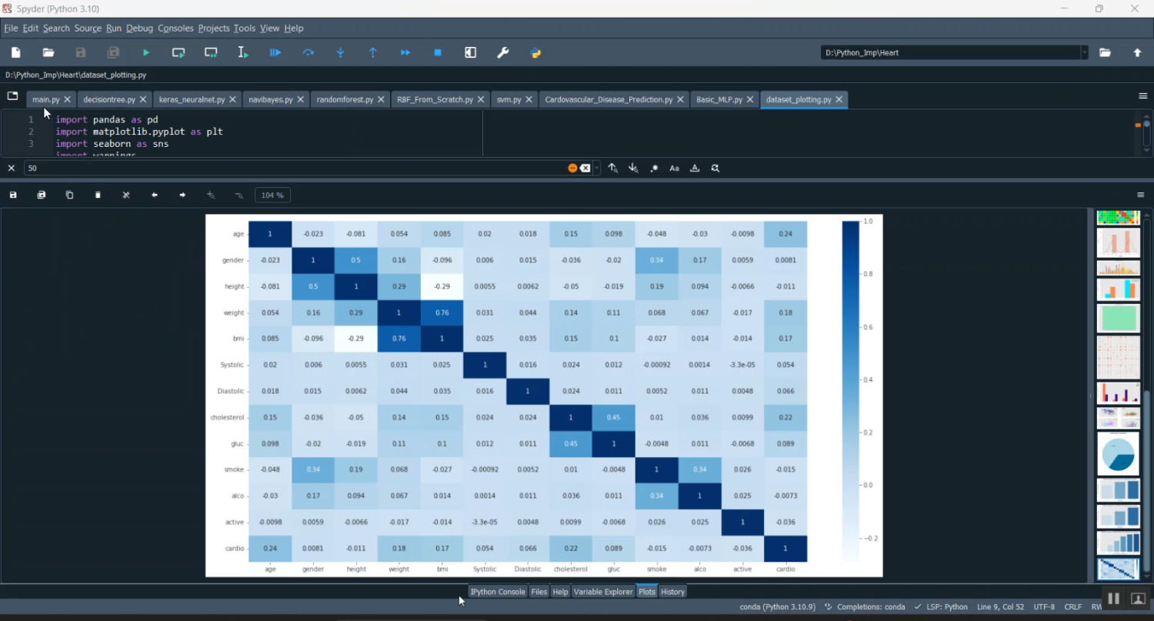
Task: Open the Plots pane options menu
Action: pyautogui.click(x=1141, y=195)
